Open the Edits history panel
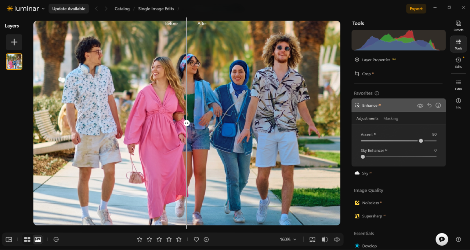Image resolution: width=470 pixels, height=250 pixels. coord(458,62)
